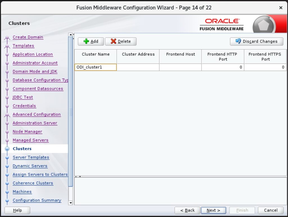Screen dimensions: 288x217
Task: Go to Advanced Configuration step
Action: pyautogui.click(x=37, y=114)
